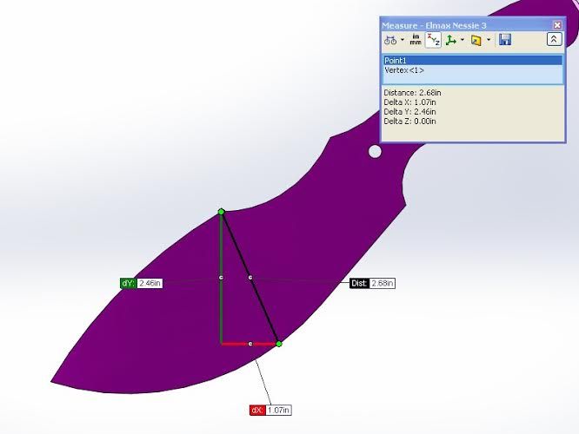This screenshot has height=434, width=579.
Task: Select Vertex<1> in the selection list
Action: (x=473, y=70)
